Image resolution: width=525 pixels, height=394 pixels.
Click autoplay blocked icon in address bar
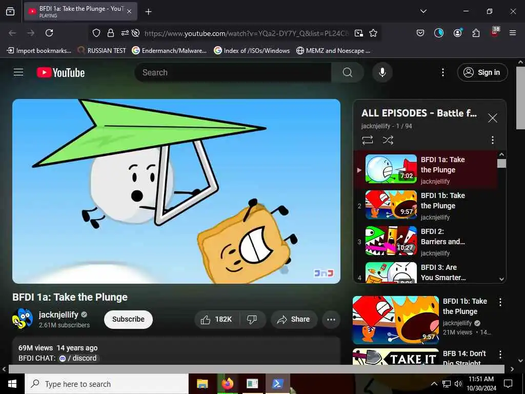tap(135, 33)
